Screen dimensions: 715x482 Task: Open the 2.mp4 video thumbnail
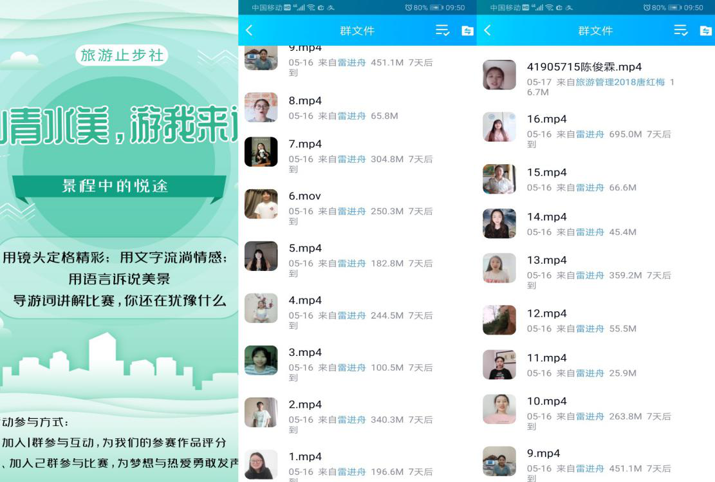coord(261,412)
